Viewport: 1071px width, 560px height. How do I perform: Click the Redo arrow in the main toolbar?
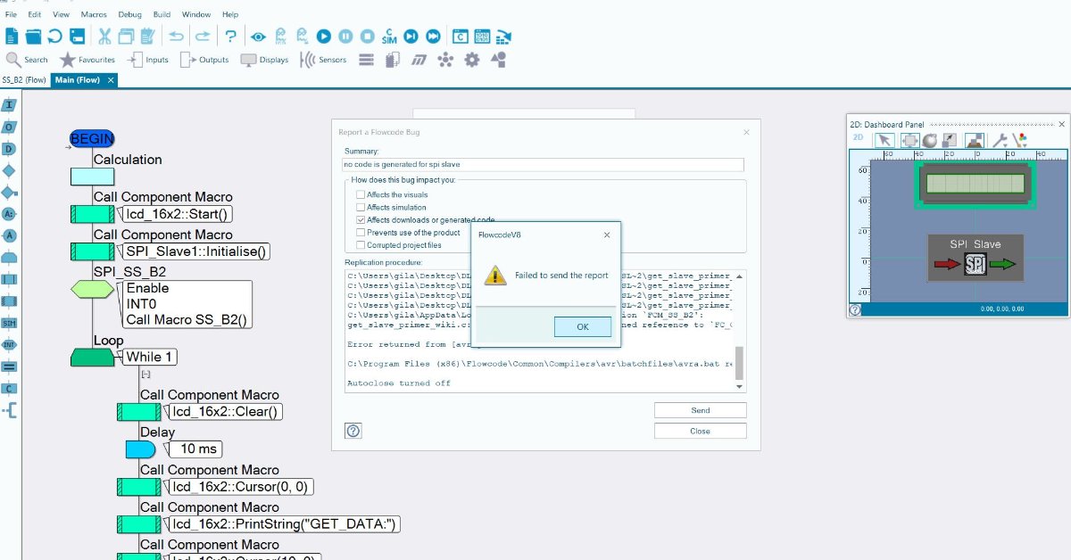point(203,37)
